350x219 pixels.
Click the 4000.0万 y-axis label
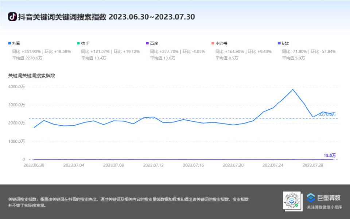(x=16, y=86)
